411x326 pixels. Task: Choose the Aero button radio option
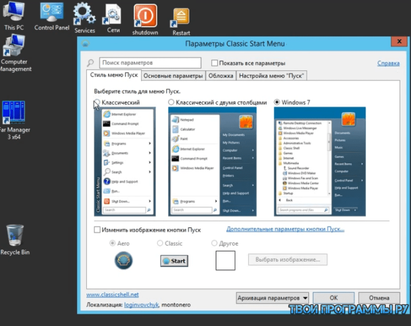112,243
